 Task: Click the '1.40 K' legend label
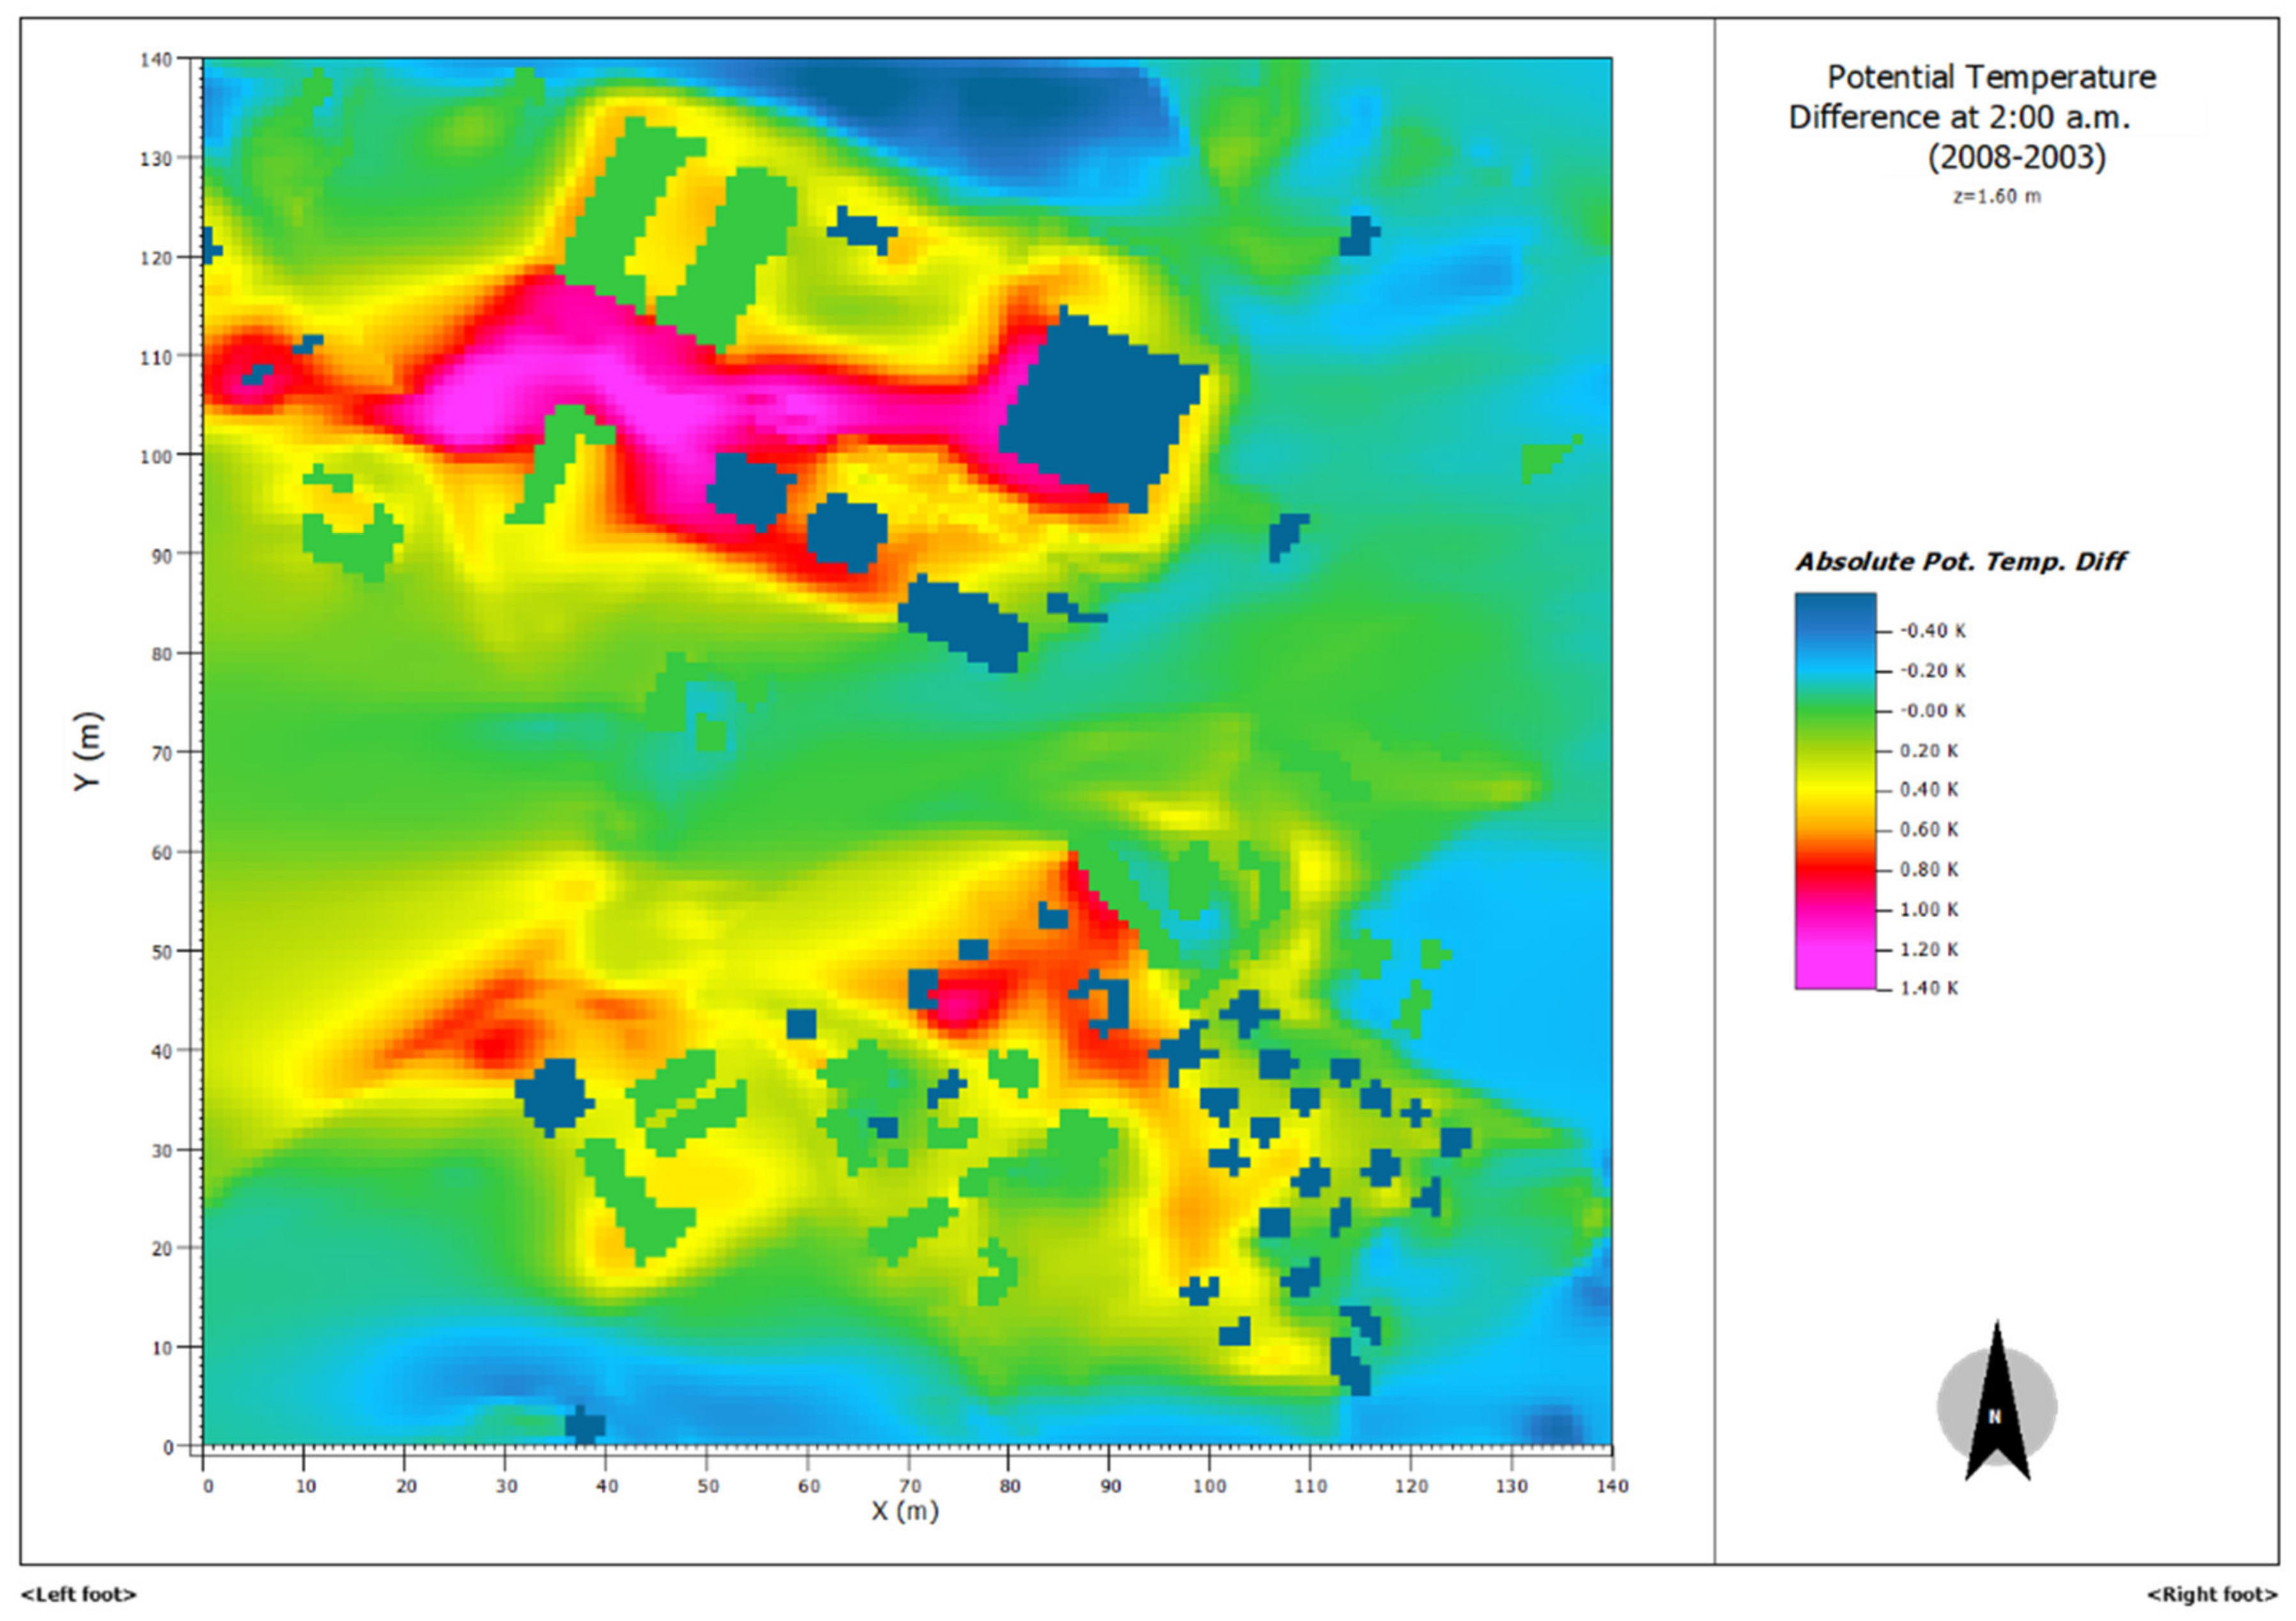[x=1929, y=989]
